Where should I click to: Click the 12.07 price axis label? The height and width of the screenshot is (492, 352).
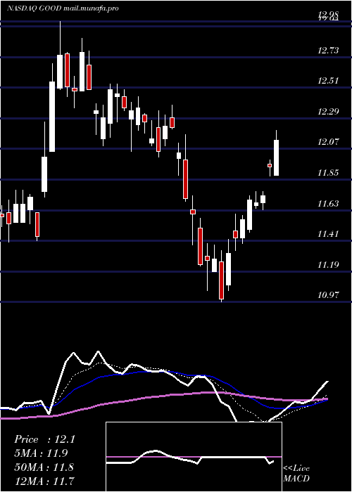coord(328,142)
